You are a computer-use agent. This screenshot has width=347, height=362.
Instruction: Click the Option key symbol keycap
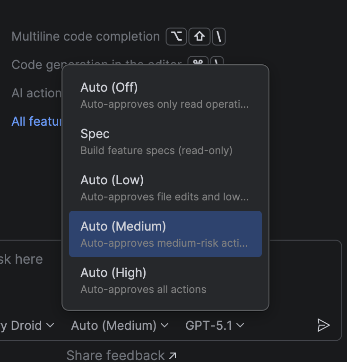click(176, 36)
